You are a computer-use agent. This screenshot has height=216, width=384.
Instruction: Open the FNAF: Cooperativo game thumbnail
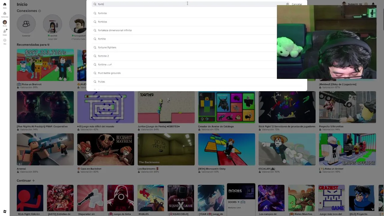(45, 107)
